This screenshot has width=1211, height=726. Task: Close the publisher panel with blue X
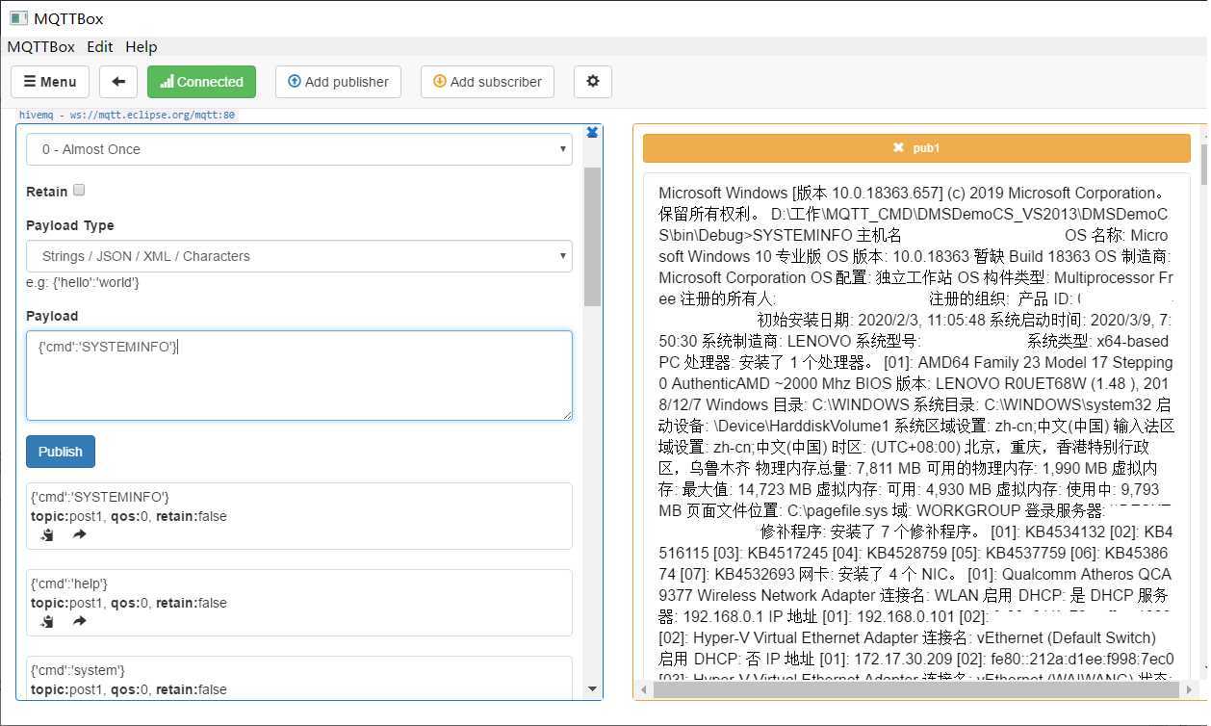(x=593, y=132)
